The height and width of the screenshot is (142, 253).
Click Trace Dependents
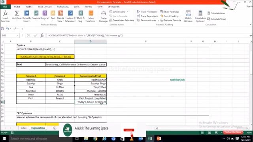[147, 16]
